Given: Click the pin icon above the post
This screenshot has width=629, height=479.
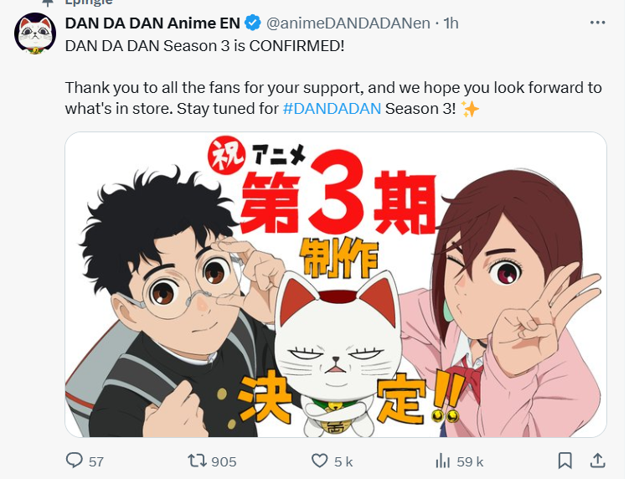Looking at the screenshot, I should click(x=48, y=3).
